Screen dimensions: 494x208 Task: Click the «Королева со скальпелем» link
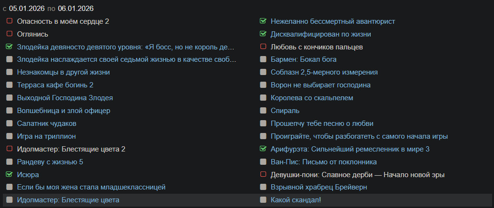(x=312, y=98)
